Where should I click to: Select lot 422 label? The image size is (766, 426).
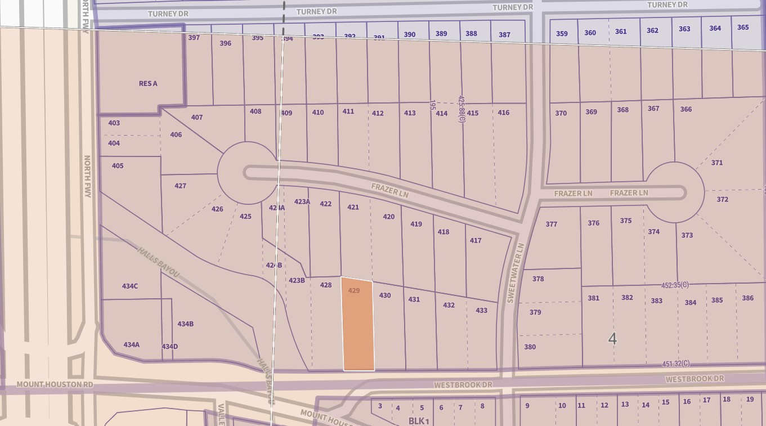326,204
